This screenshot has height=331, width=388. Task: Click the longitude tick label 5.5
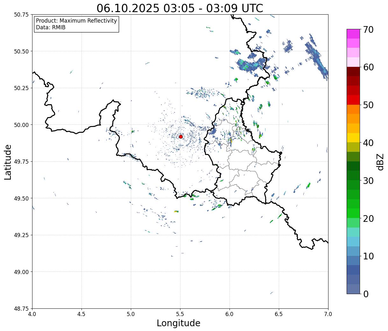tap(180, 314)
